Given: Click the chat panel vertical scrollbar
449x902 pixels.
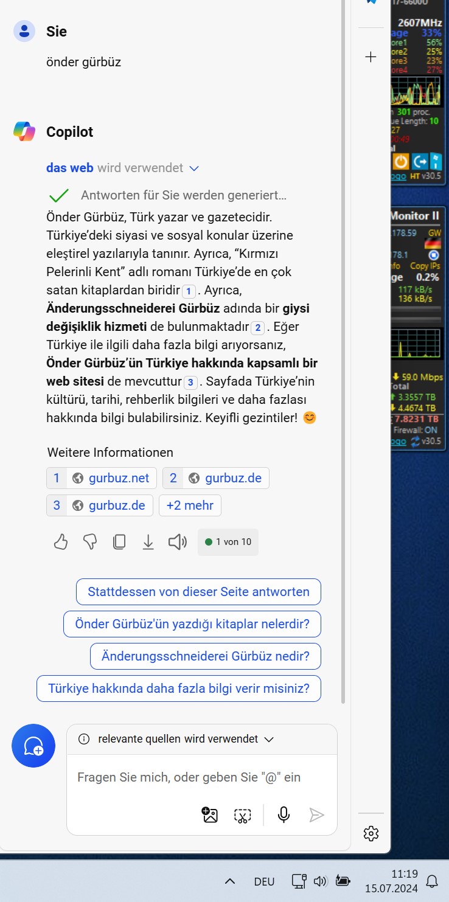Looking at the screenshot, I should click(343, 352).
